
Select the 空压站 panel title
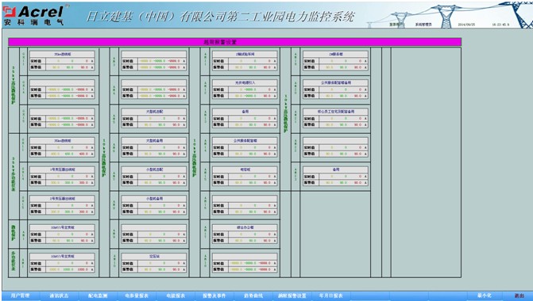(154, 257)
